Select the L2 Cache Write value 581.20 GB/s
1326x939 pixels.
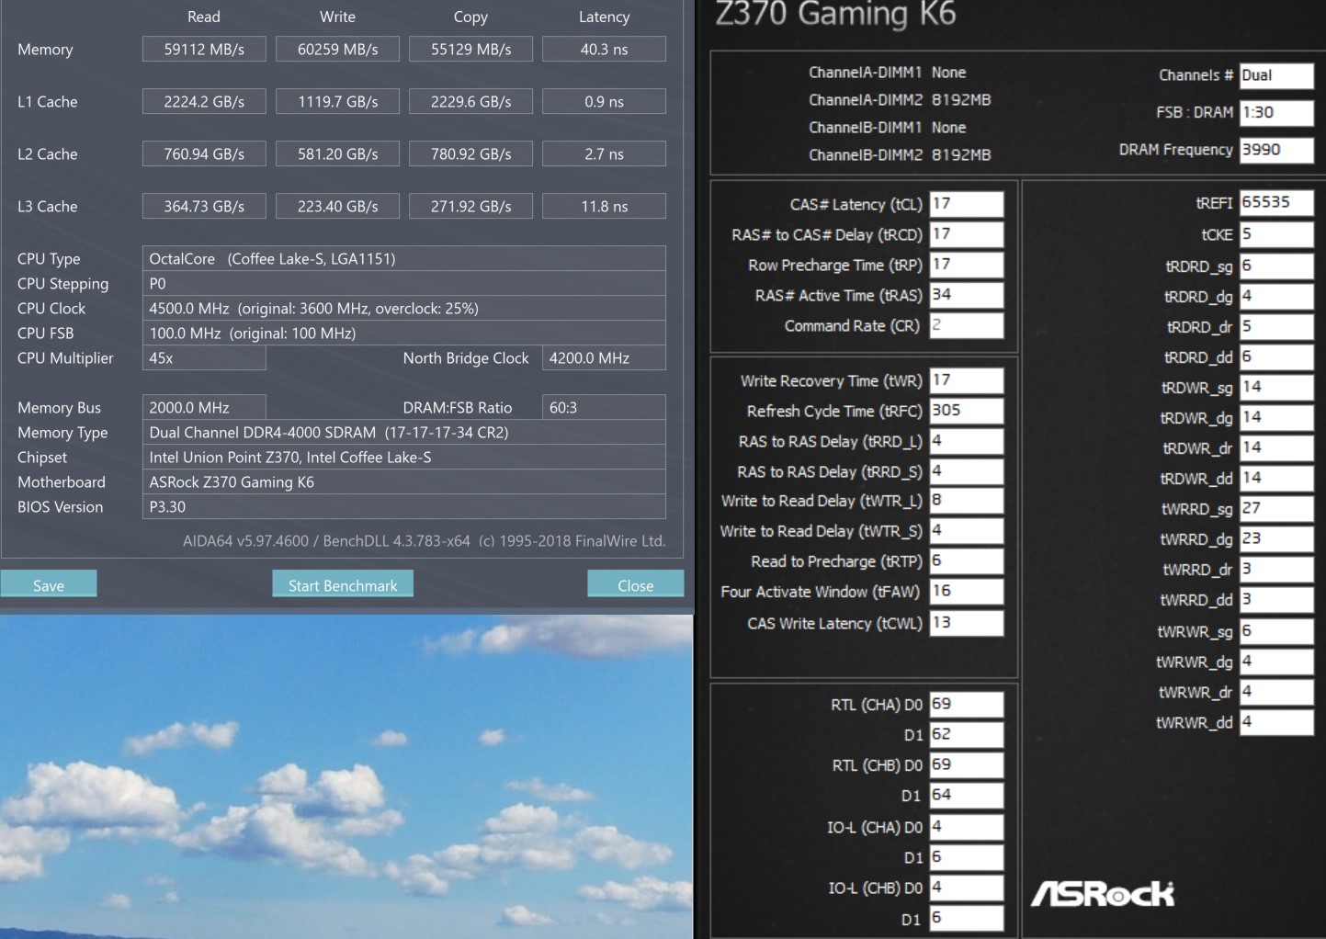(337, 153)
